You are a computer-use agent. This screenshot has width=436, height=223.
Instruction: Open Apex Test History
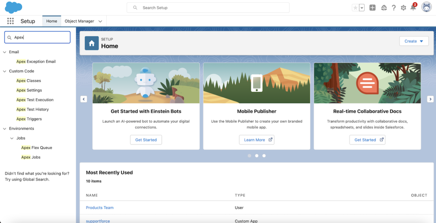[x=32, y=109]
